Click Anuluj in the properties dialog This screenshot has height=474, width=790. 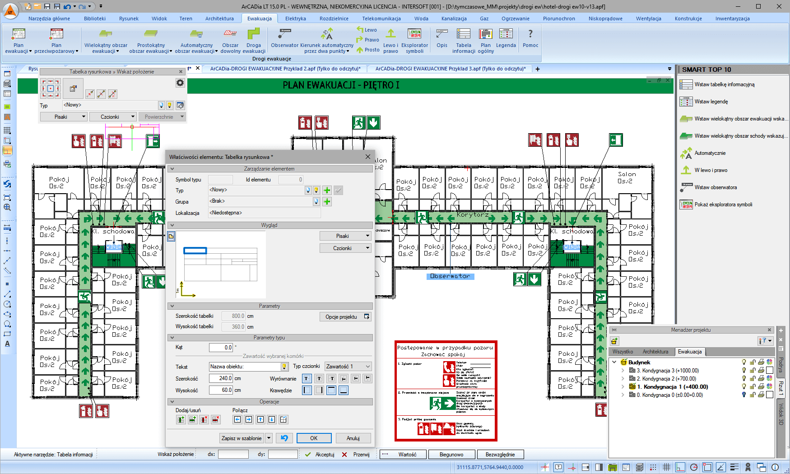(x=353, y=438)
